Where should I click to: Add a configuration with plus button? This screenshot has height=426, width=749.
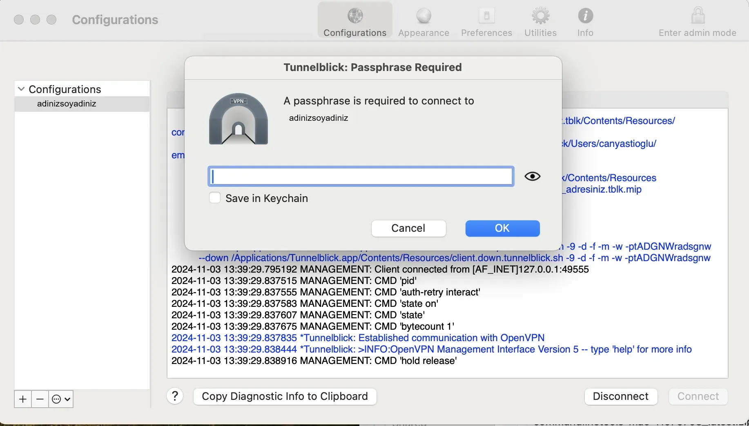click(x=23, y=399)
